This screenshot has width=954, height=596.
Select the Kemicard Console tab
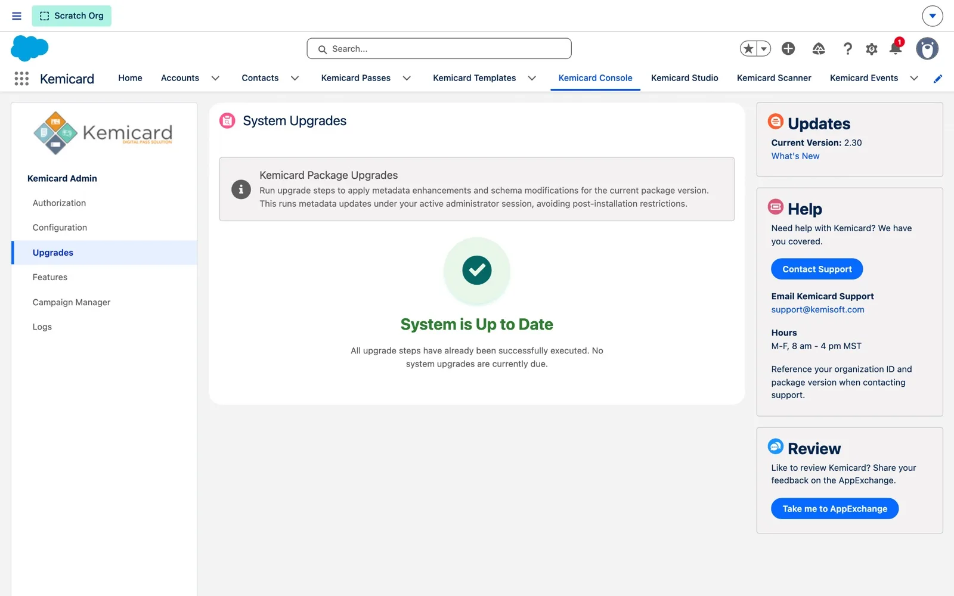click(x=595, y=78)
